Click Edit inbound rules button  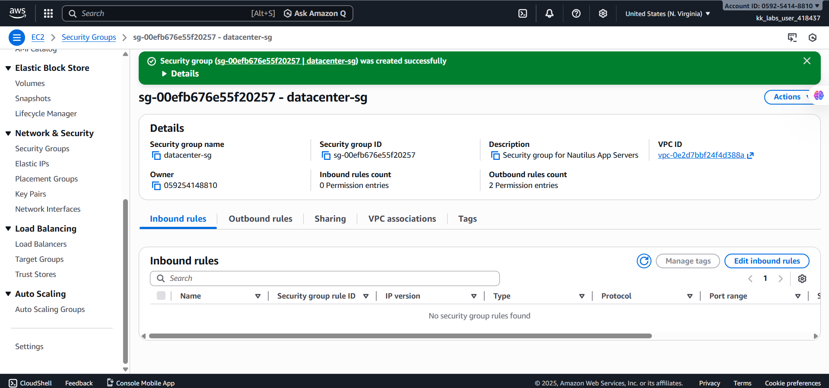766,261
